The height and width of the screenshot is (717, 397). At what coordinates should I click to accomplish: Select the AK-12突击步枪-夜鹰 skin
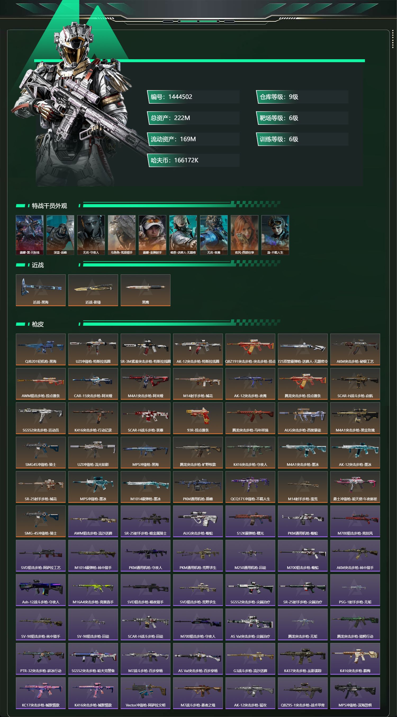[x=250, y=384]
